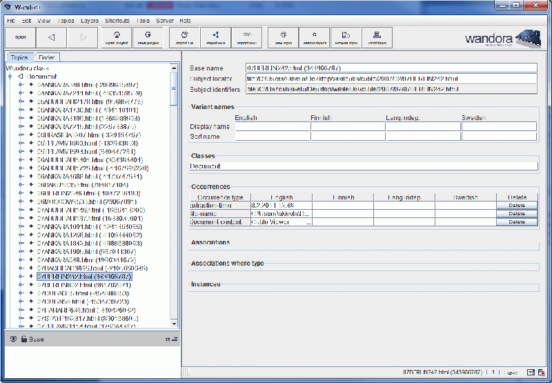Viewport: 552px width, 383px height.
Task: Click the Base name input field
Action: click(391, 68)
